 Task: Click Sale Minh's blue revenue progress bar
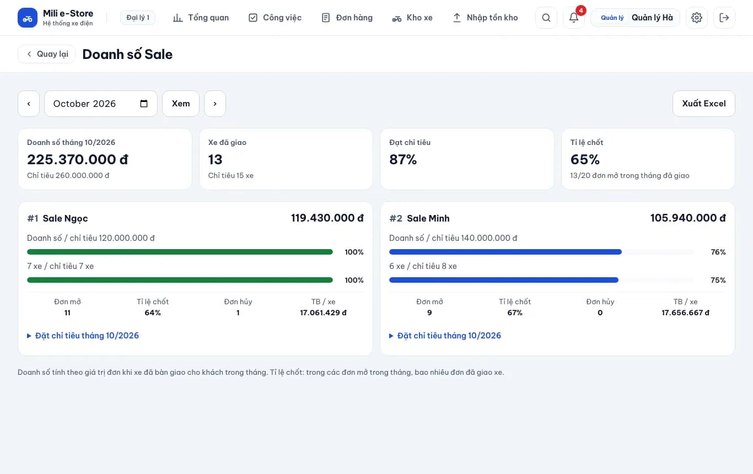tap(541, 252)
